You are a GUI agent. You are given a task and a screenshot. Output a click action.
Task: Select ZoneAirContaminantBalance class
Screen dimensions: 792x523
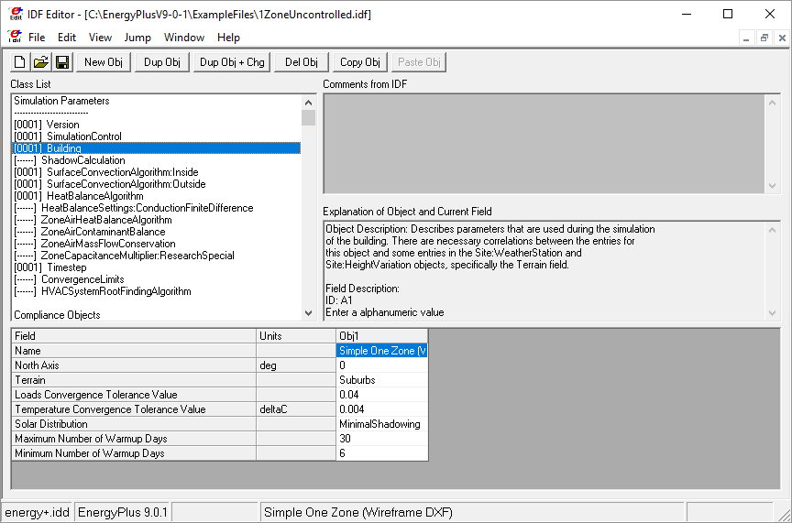coord(157,232)
